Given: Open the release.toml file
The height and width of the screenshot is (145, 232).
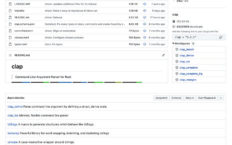Looking at the screenshot, I should coord(22,37).
